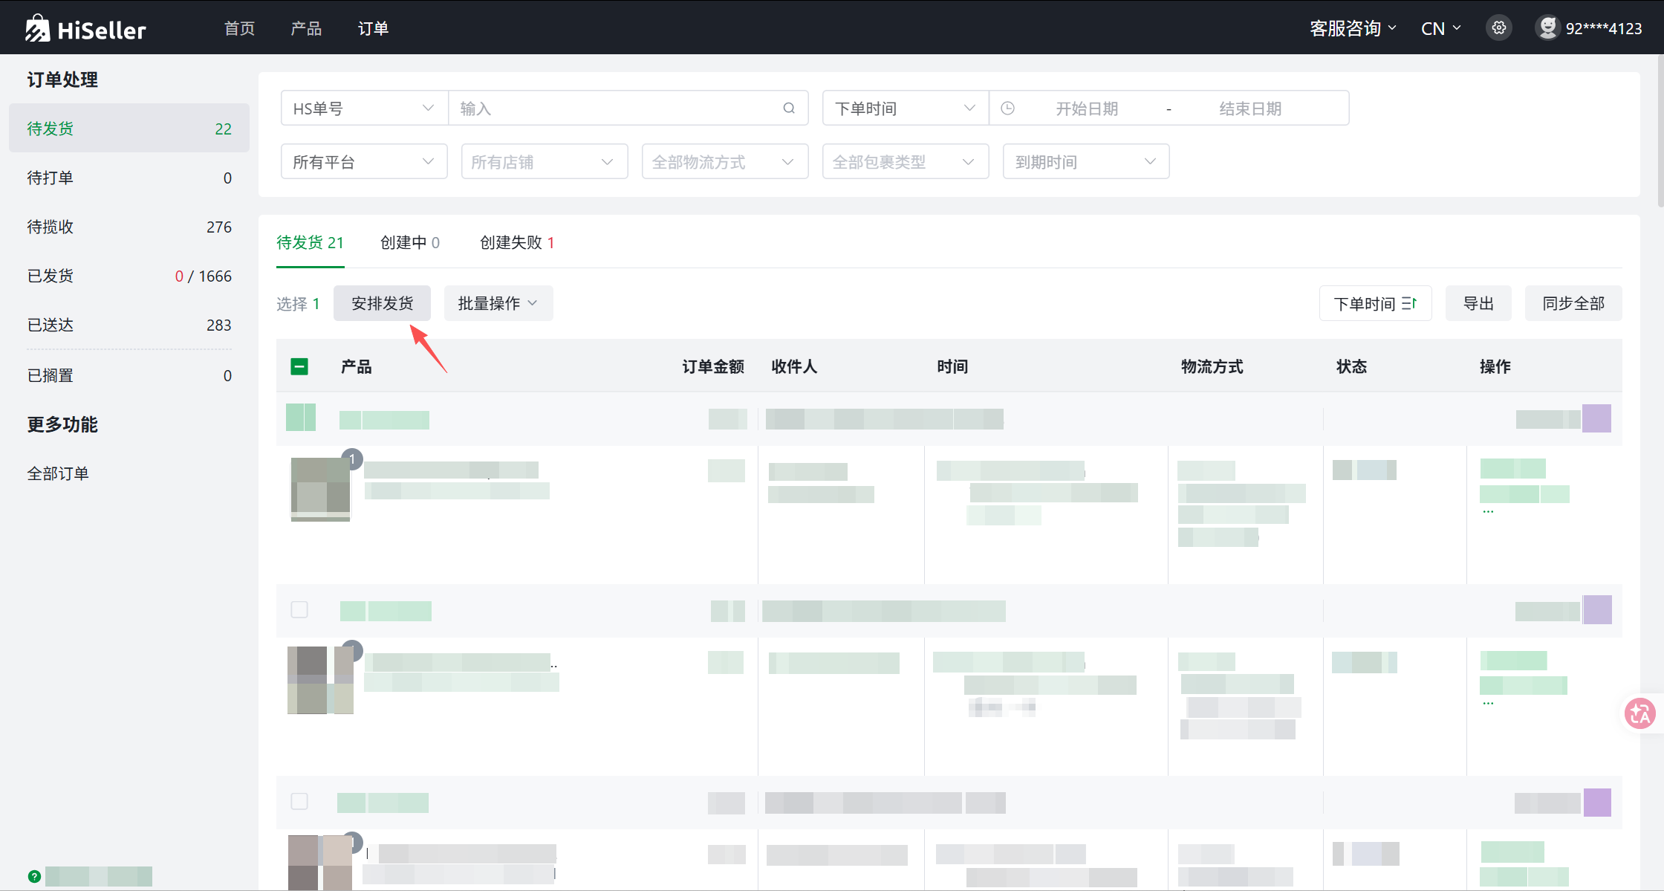
Task: Click the sort icon beside 下单时间 button
Action: coord(1409,303)
